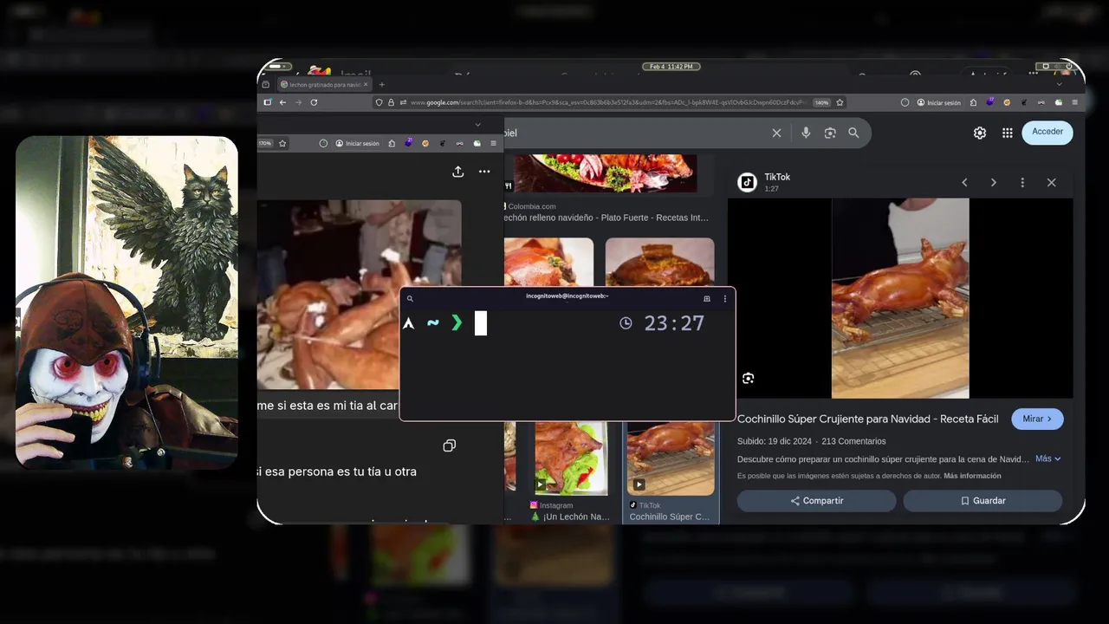Open list-all-tabs dropdown arrow in front window
This screenshot has height=624, width=1109.
[1059, 84]
